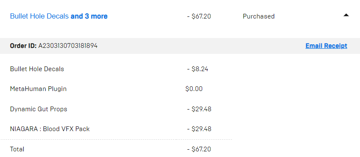This screenshot has height=157, width=360.
Task: Click the $67.20 amount in the Total row
Action: (199, 149)
